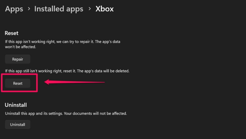Click the chevron between Apps and Installed apps
Screen dimensions: 246x139
coord(29,9)
